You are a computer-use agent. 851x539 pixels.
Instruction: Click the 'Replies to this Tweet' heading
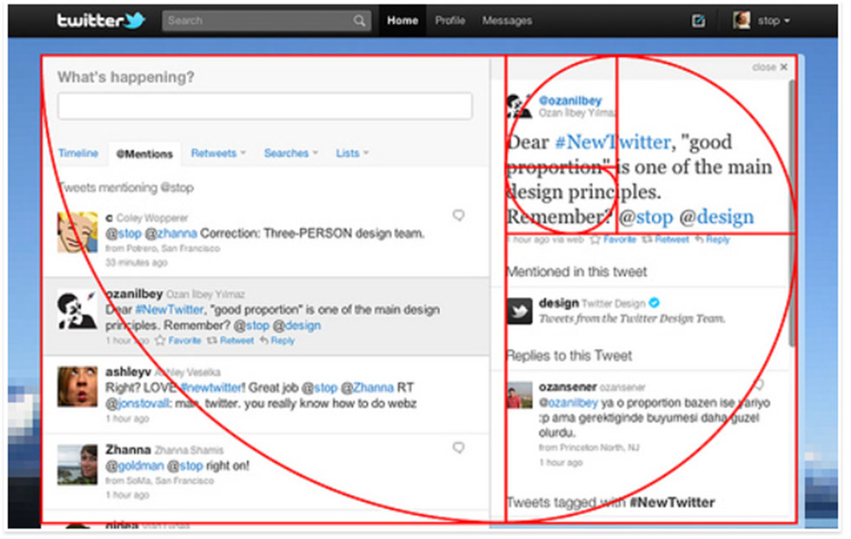[x=570, y=356]
